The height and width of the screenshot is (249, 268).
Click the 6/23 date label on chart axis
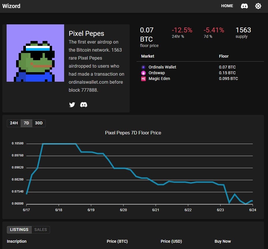(x=220, y=210)
